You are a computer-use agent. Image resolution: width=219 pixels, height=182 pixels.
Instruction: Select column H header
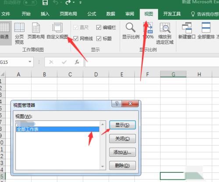[x=199, y=74]
